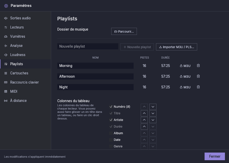Click the DURÉE column header

click(x=165, y=58)
